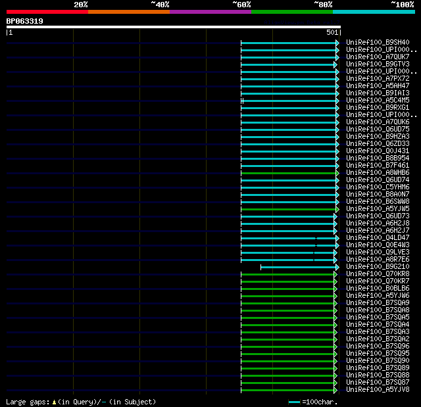Click the cyan ~100% identity legend segment
This screenshot has width=421, height=407.
[374, 12]
